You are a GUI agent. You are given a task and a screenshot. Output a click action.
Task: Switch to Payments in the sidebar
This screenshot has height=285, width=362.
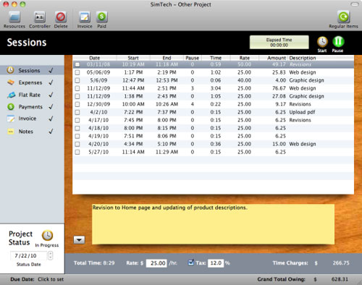[30, 106]
